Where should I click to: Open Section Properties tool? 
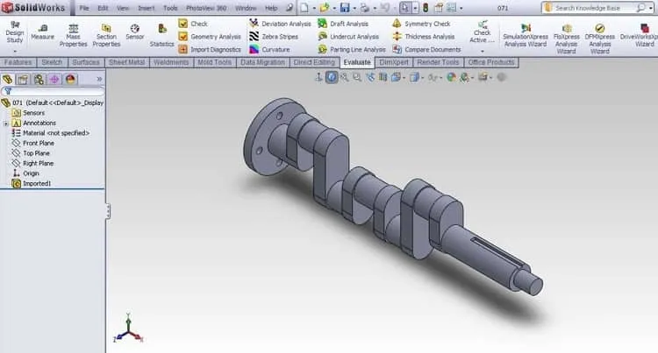tap(106, 35)
